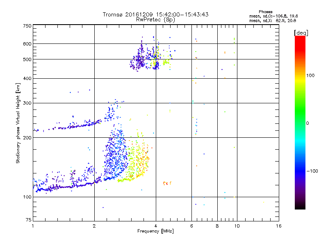Click the '500' y-axis tick label
This screenshot has width=328, height=246.
(27, 59)
